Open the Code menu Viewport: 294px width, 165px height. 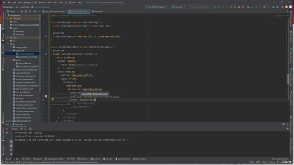35,2
